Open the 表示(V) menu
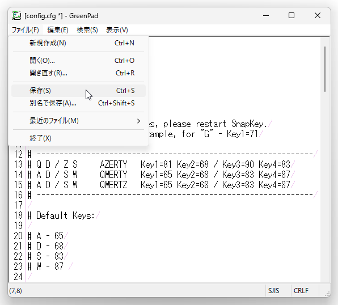The height and width of the screenshot is (305, 338). click(x=117, y=30)
